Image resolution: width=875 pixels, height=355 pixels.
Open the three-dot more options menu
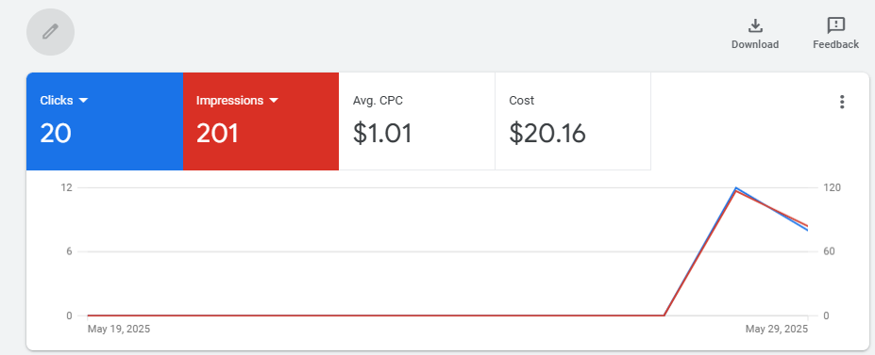point(842,102)
